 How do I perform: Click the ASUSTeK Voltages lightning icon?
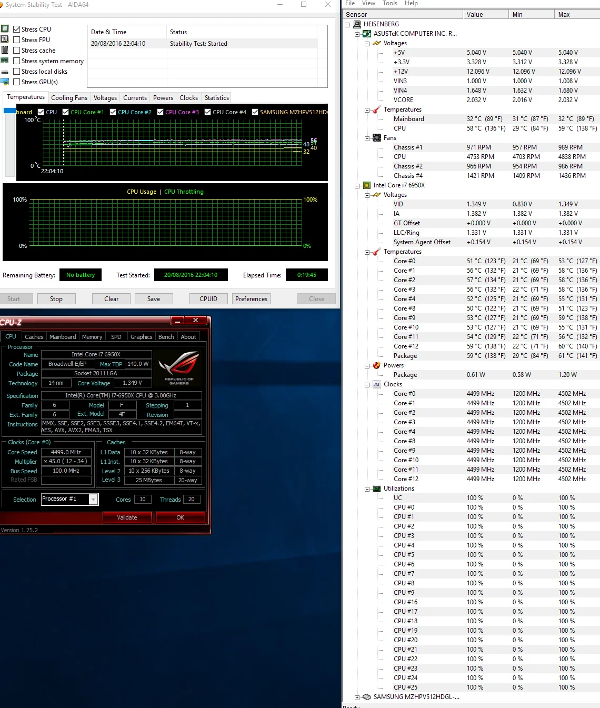pos(377,43)
